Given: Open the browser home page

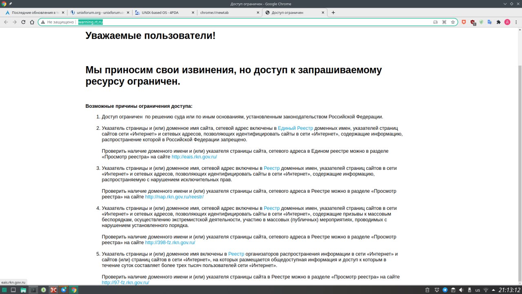Looking at the screenshot, I should [32, 22].
